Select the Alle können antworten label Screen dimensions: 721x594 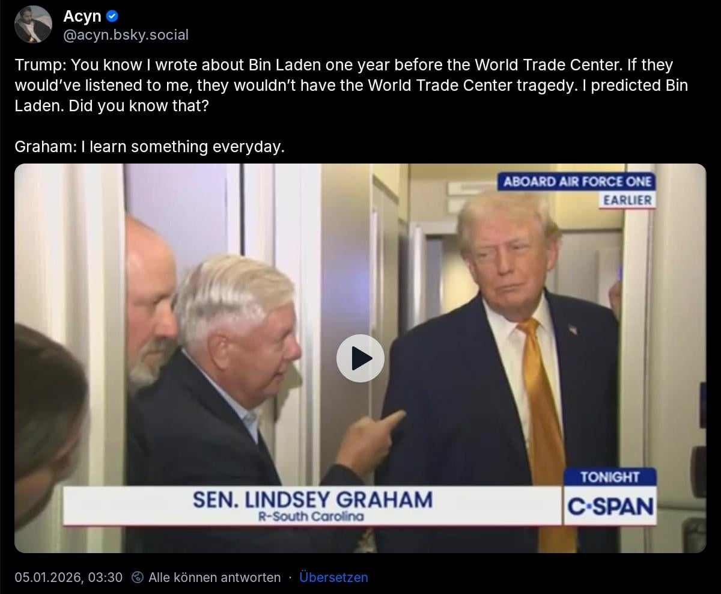(x=214, y=577)
